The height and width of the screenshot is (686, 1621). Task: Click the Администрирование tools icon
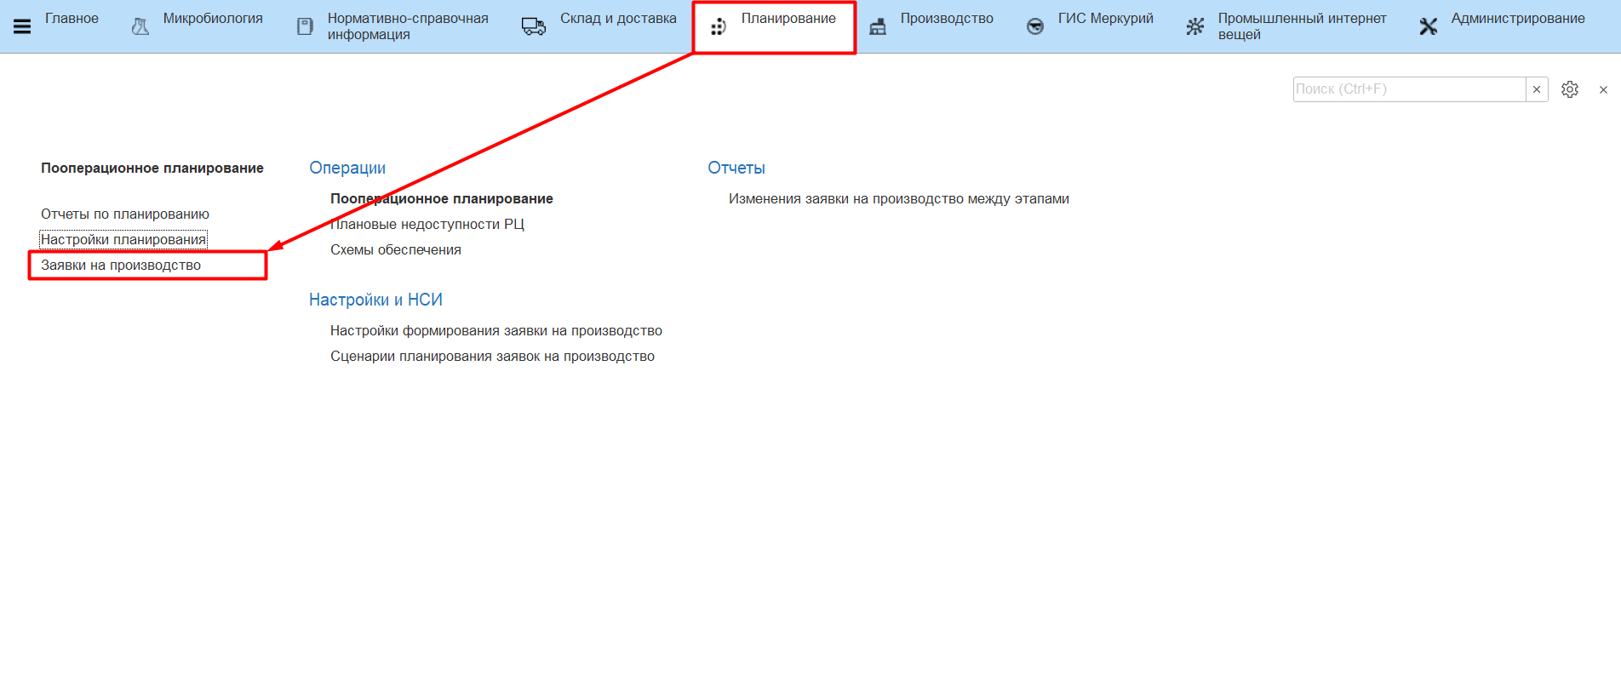pyautogui.click(x=1429, y=27)
